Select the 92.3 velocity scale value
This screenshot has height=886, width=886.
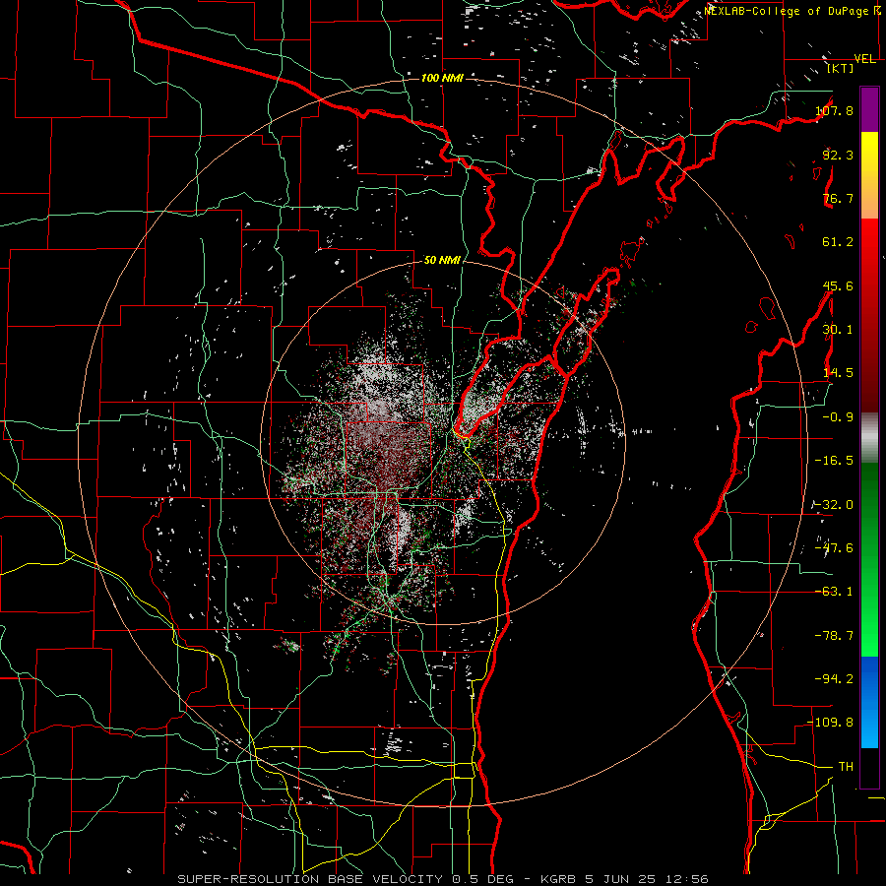pyautogui.click(x=838, y=155)
